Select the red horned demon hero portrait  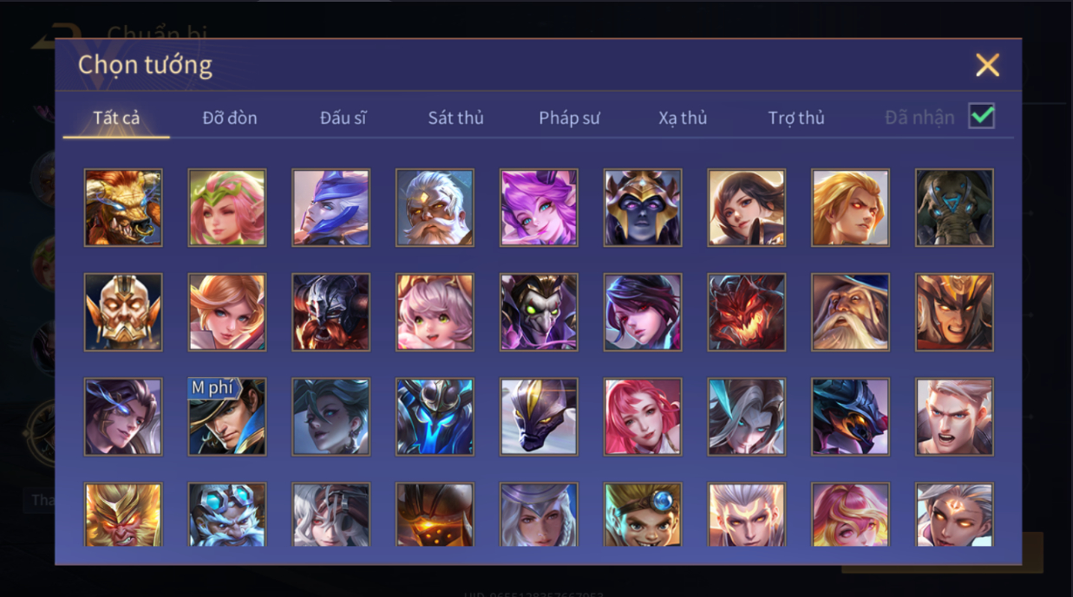click(747, 312)
